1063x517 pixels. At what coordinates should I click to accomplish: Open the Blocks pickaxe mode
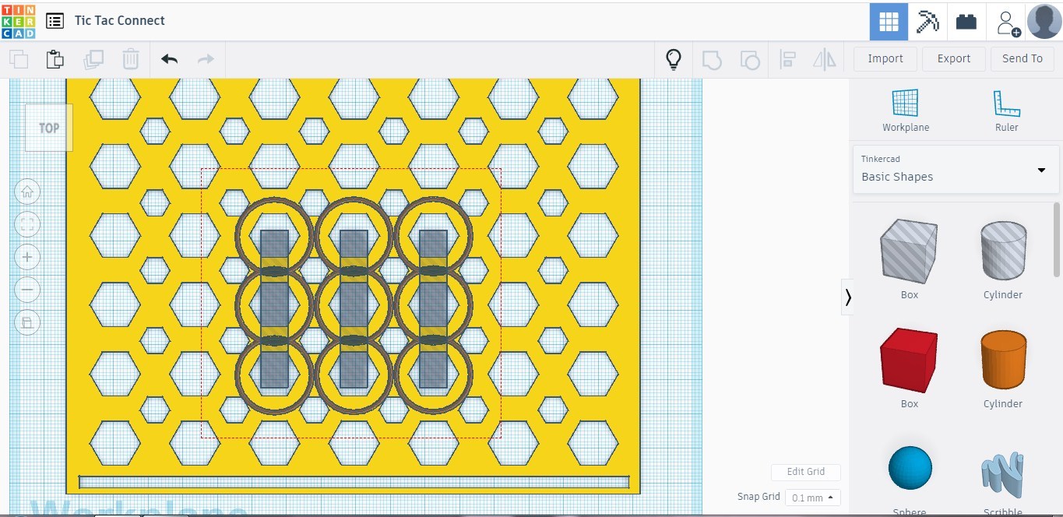927,22
